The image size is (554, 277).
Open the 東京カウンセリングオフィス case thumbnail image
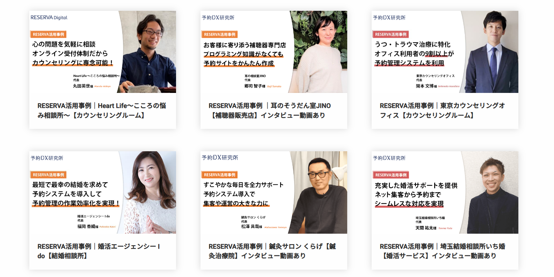pos(445,52)
